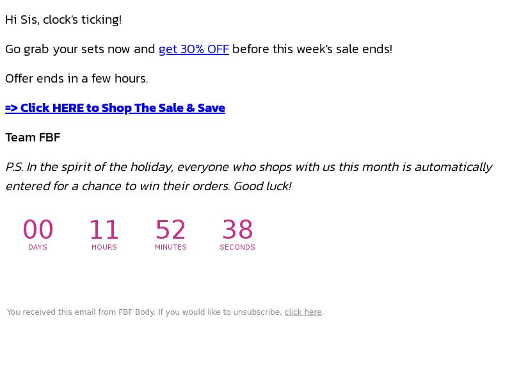Open the 'get 30% OFF' link
512x384 pixels.
click(x=194, y=49)
